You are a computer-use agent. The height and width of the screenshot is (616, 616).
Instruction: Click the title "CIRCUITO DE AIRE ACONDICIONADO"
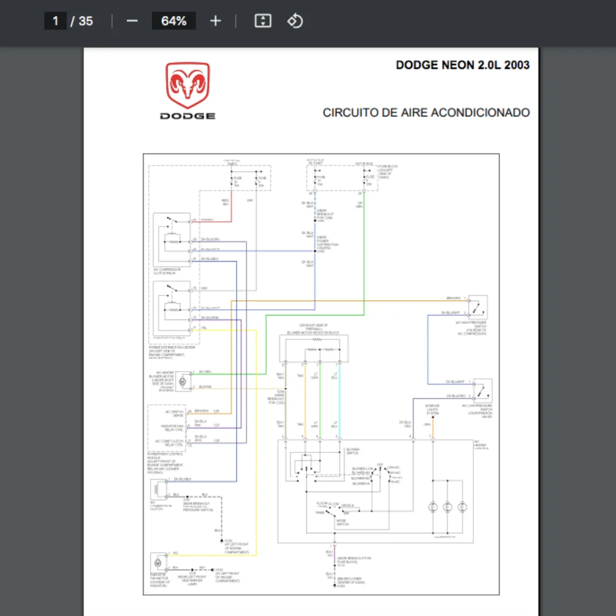tap(426, 113)
